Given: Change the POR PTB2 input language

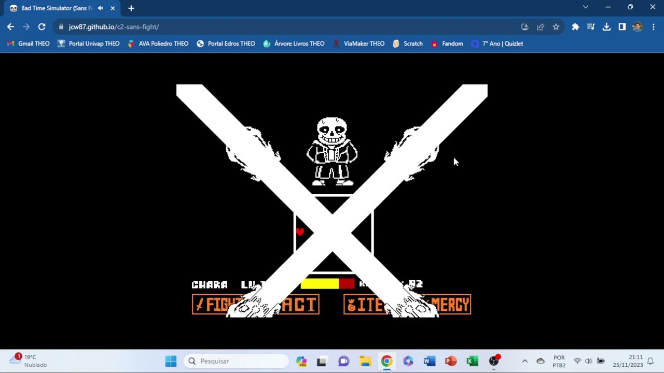Looking at the screenshot, I should [x=559, y=361].
